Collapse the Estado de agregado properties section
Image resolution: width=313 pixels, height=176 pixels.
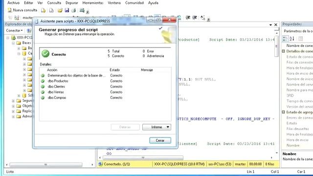[x=284, y=112]
